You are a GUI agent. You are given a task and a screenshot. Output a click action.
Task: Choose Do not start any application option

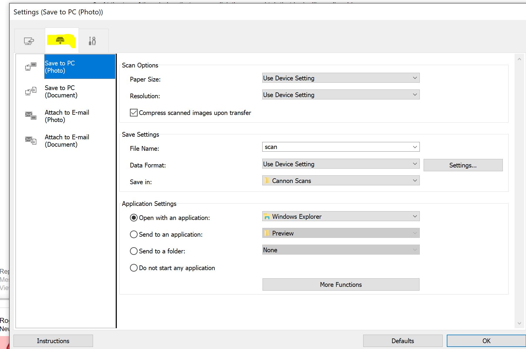[x=134, y=268]
